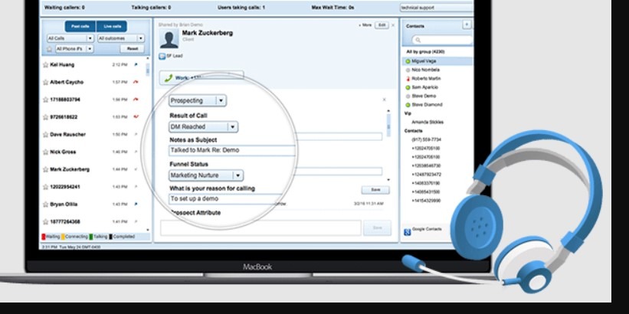Toggle the star next to Nick Gross
Viewport: 629px width, 314px height.
(x=46, y=152)
